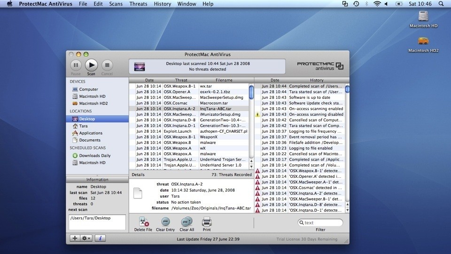
Task: Click the Print icon
Action: coord(207,222)
